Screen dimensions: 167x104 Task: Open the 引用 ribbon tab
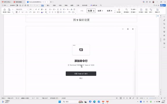[60, 5]
